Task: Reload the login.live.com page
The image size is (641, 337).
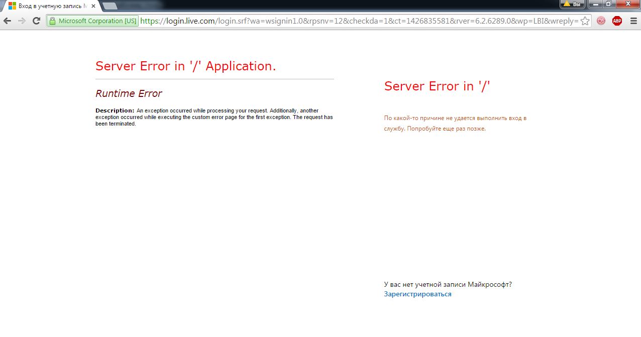Action: [36, 21]
